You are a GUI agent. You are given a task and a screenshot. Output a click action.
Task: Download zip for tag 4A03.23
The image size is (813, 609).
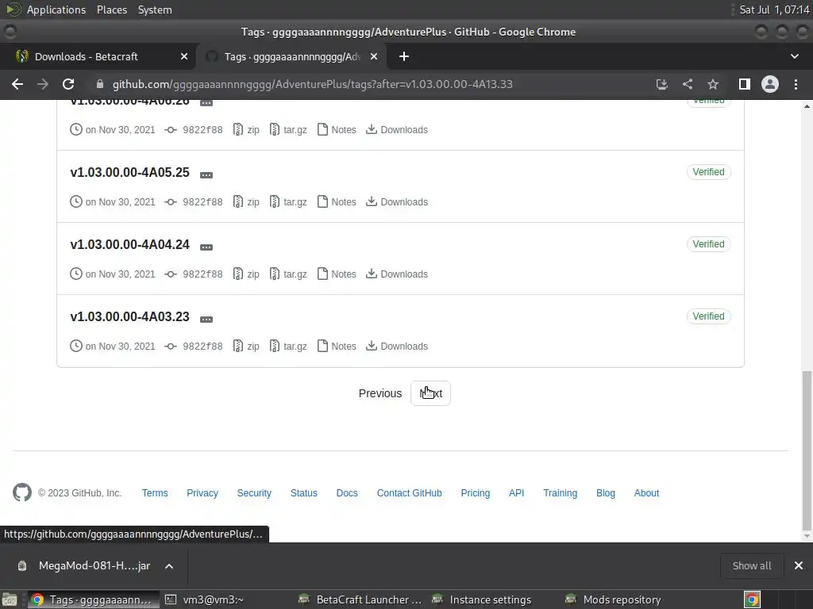pos(246,346)
